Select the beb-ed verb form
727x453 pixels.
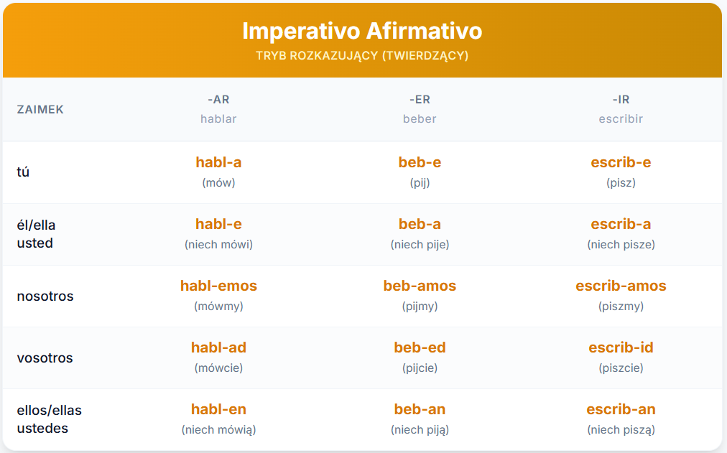420,347
